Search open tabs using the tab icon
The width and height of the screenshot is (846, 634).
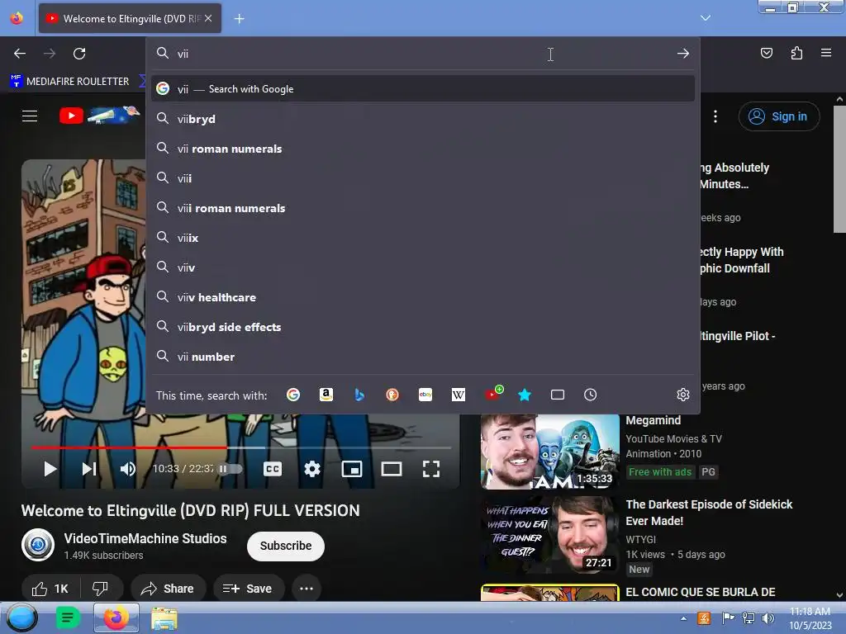558,395
